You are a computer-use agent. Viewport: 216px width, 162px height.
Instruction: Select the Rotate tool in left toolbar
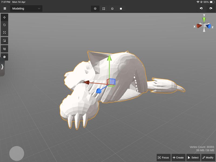4,25
